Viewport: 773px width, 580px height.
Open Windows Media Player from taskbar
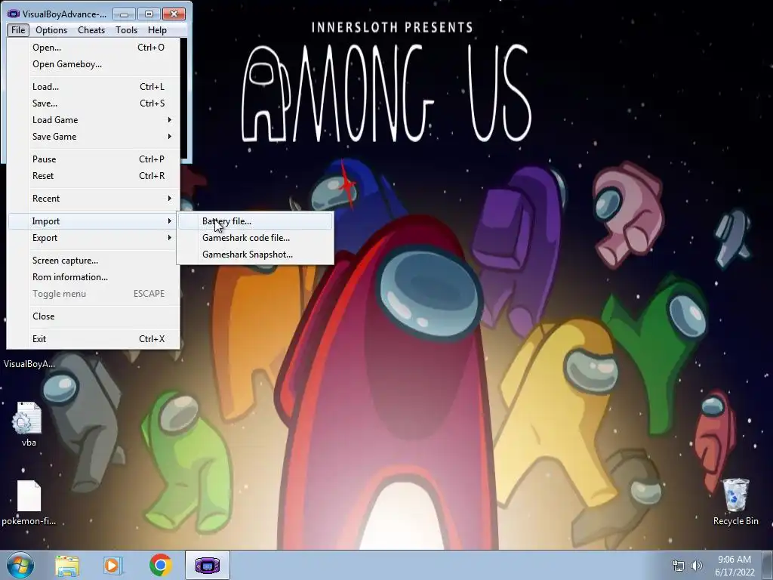pyautogui.click(x=112, y=566)
